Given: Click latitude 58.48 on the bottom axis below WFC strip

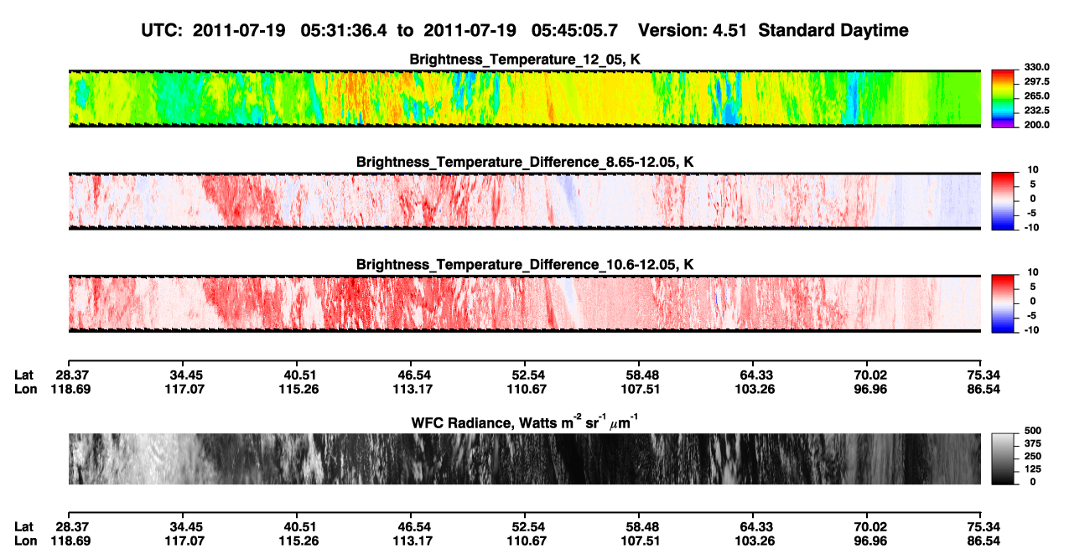Looking at the screenshot, I should (643, 526).
